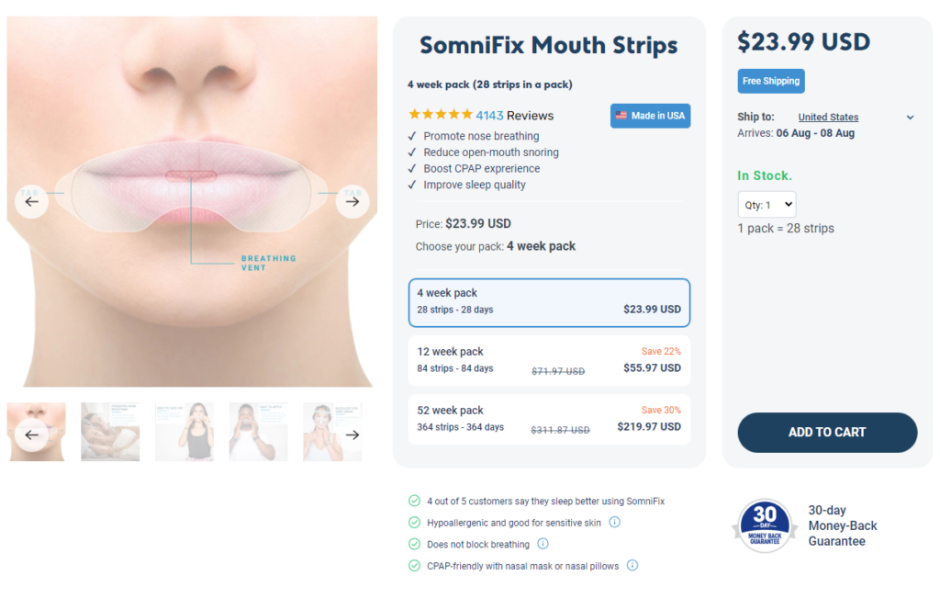View sleeping man thumbnail image
940x598 pixels.
pyautogui.click(x=110, y=432)
